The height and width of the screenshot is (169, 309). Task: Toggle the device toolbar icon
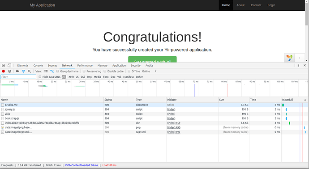[9, 66]
